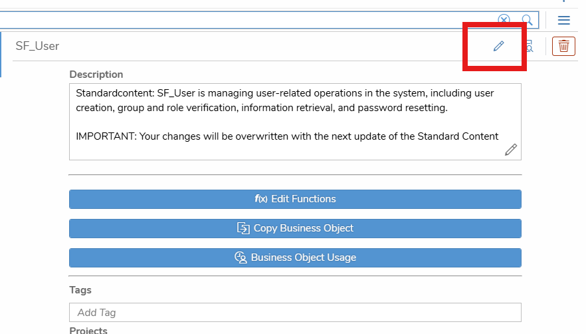Click the Edit Functions button

pos(295,199)
